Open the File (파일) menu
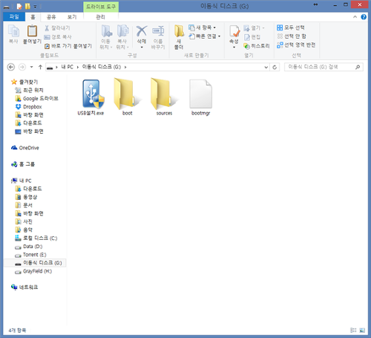 [x=14, y=16]
